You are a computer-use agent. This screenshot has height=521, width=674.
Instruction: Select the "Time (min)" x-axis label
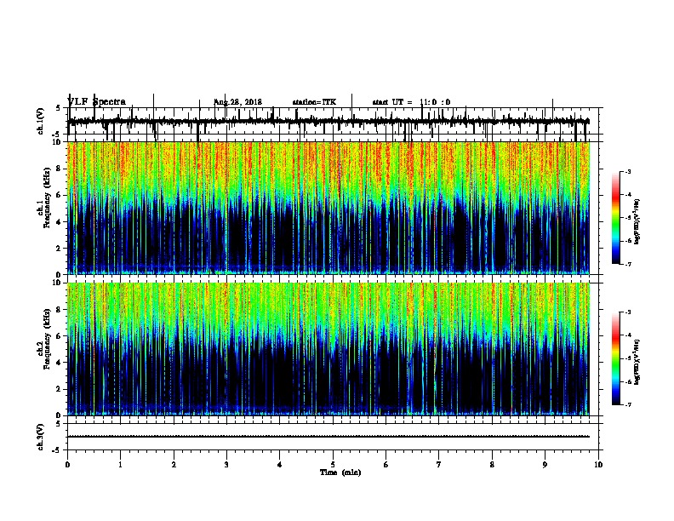[340, 472]
